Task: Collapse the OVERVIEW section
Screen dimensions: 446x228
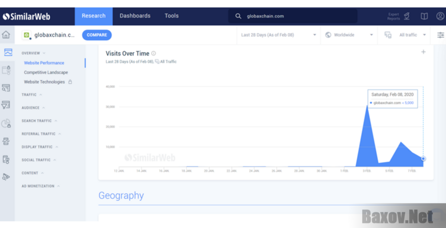Action: point(34,53)
